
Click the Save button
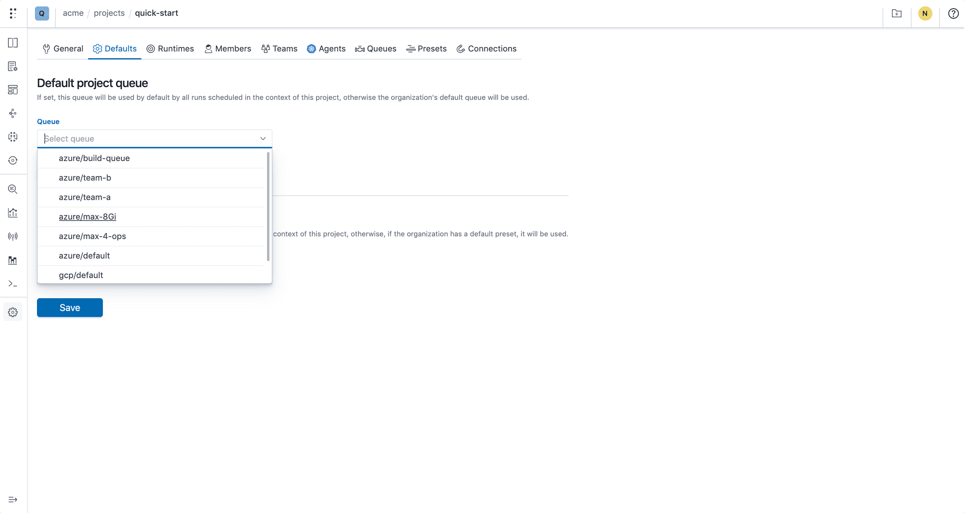pos(69,307)
